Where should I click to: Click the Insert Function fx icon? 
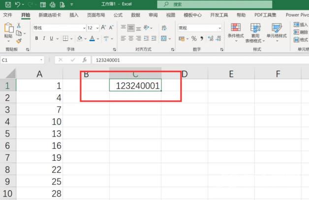[x=84, y=60]
